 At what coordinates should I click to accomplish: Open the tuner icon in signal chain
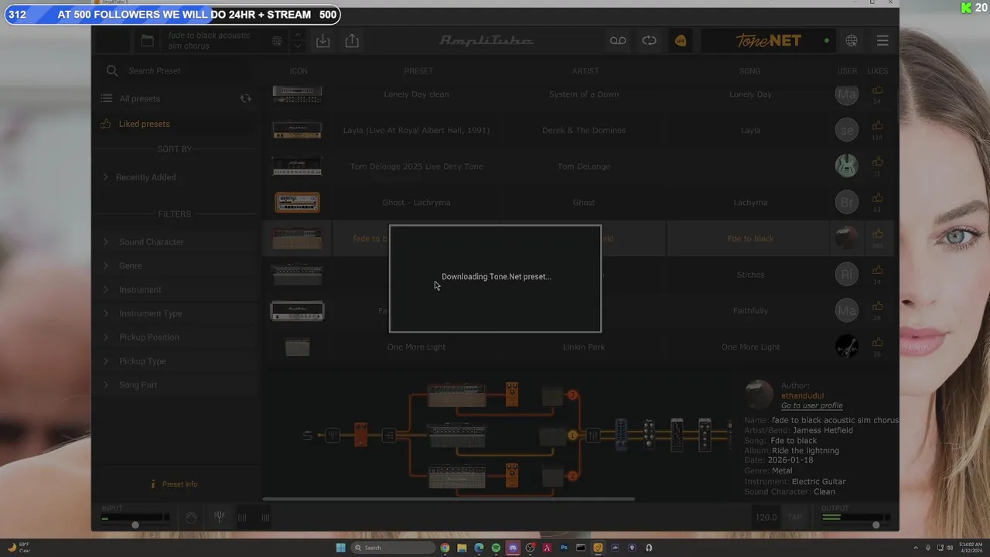333,436
